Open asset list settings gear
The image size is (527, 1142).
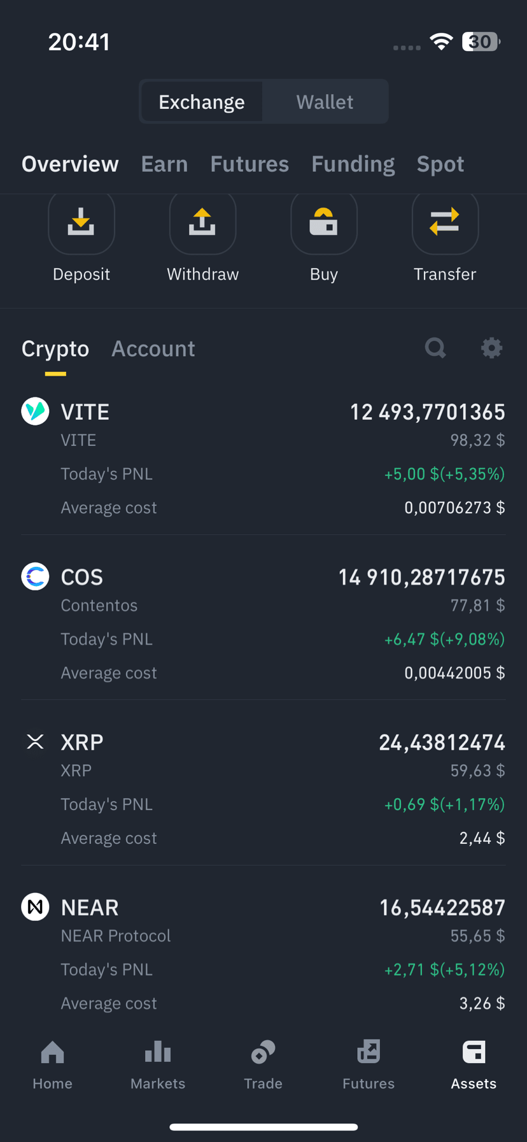(491, 348)
